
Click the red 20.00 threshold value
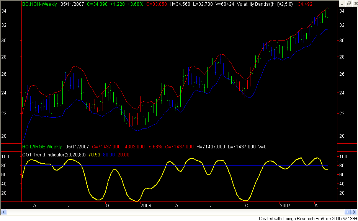pyautogui.click(x=124, y=154)
